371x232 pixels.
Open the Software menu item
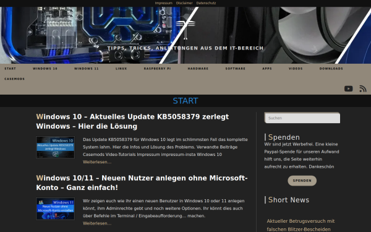[236, 69]
